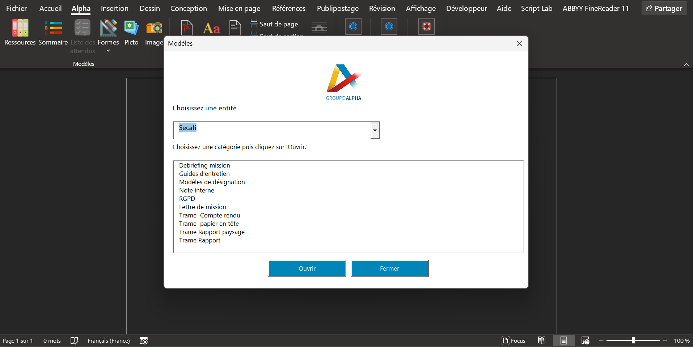The image size is (693, 347).
Task: Select the Alpha ribbon tab
Action: 81,8
